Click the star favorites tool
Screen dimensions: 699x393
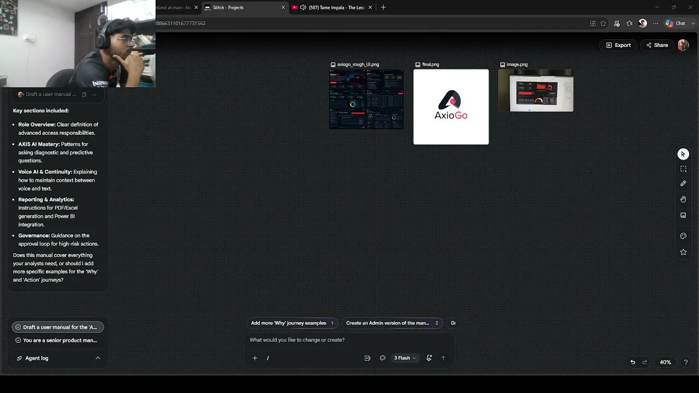(x=683, y=252)
